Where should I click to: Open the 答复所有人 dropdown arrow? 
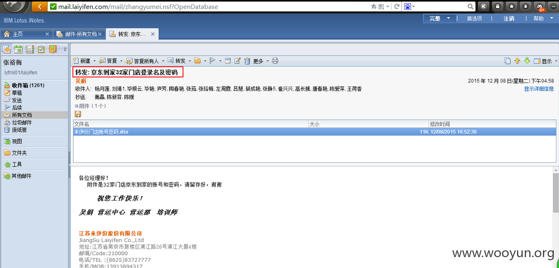click(163, 61)
